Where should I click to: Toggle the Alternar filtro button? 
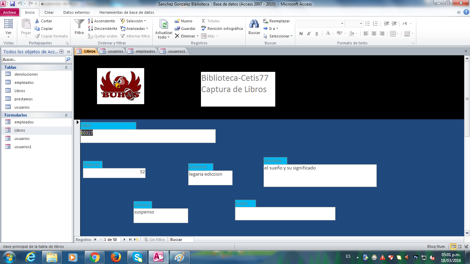point(135,36)
